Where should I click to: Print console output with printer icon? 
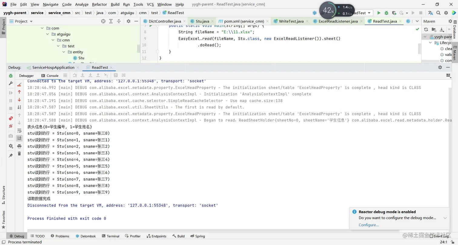[19, 146]
